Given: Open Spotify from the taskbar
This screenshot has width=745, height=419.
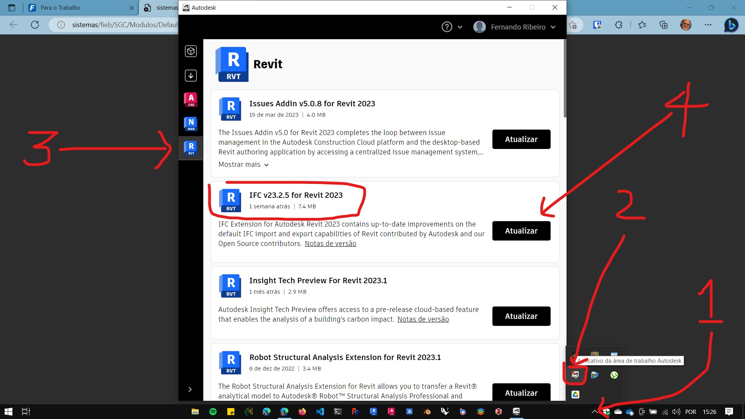Looking at the screenshot, I should pyautogui.click(x=213, y=412).
